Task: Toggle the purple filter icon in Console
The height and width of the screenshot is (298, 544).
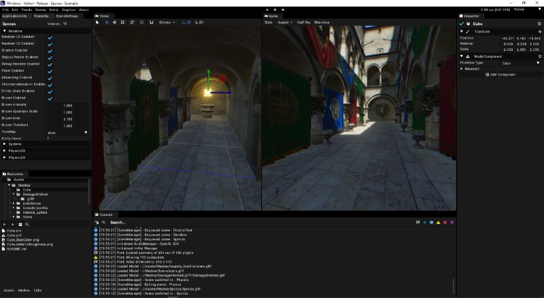Action: tap(452, 223)
